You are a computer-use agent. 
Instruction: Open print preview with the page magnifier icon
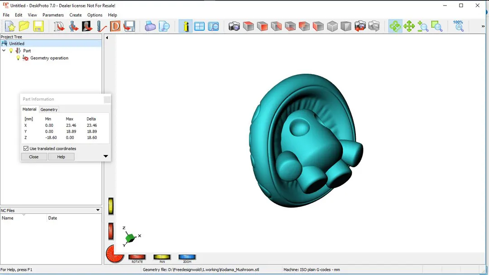pos(164,26)
